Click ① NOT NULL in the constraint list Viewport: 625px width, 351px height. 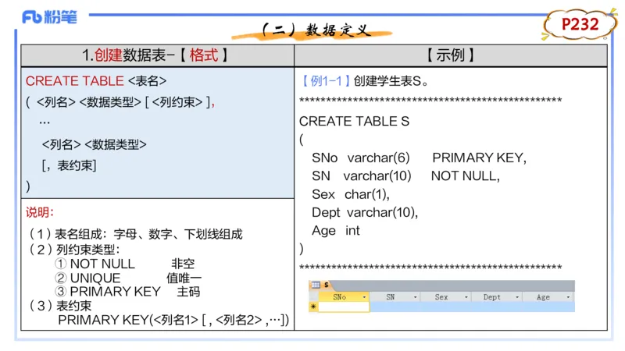pyautogui.click(x=95, y=264)
